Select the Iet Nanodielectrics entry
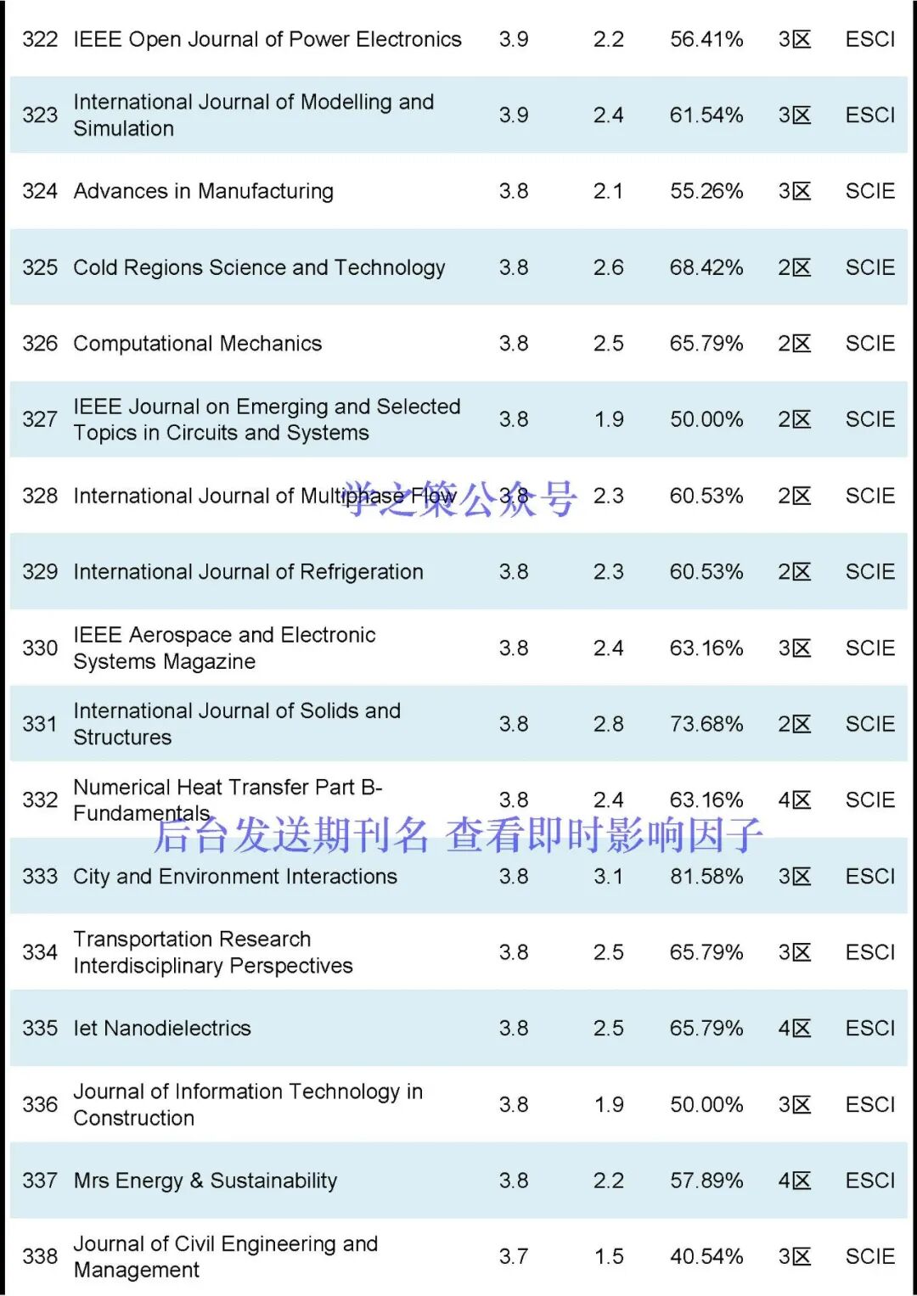Image resolution: width=917 pixels, height=1296 pixels. tap(162, 1028)
